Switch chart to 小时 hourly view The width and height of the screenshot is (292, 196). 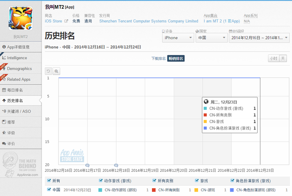(x=274, y=58)
